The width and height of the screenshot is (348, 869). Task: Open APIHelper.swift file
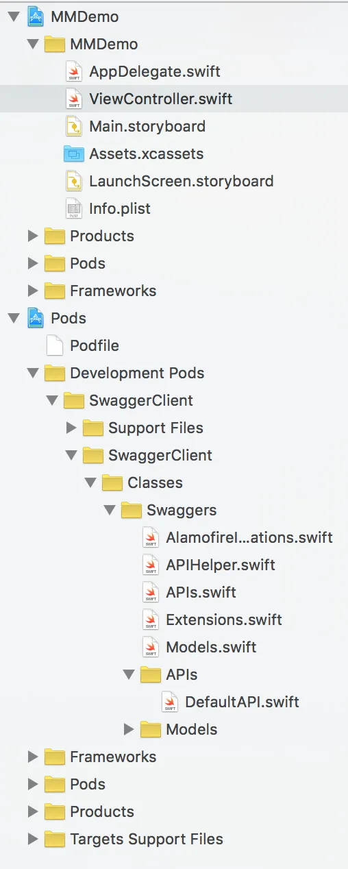[x=221, y=565]
